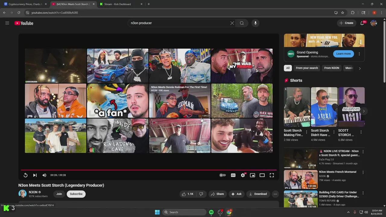The width and height of the screenshot is (386, 217).
Task: Open menu for N3ON LIVE STREAM video
Action: (x=363, y=152)
